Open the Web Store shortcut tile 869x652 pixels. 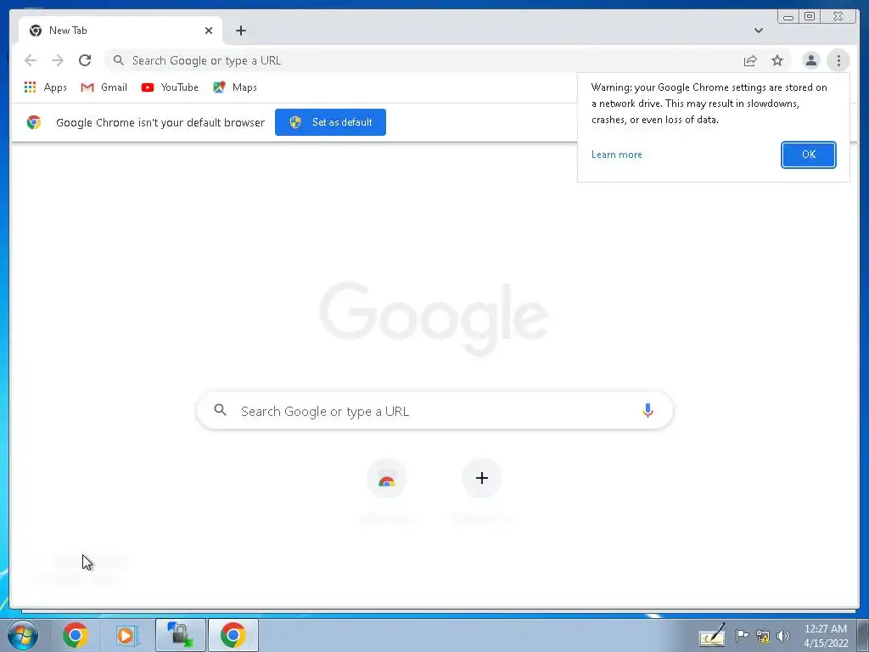tap(387, 478)
